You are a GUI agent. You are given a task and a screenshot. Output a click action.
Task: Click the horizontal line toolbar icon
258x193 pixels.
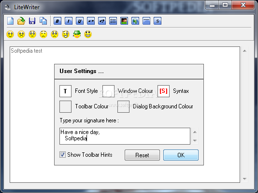point(146,21)
